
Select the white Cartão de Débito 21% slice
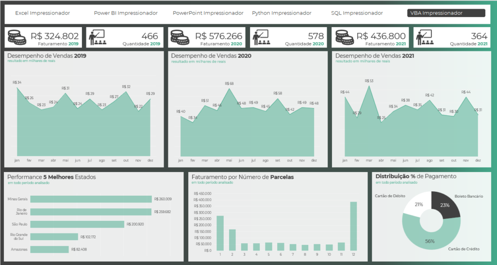click(x=418, y=204)
